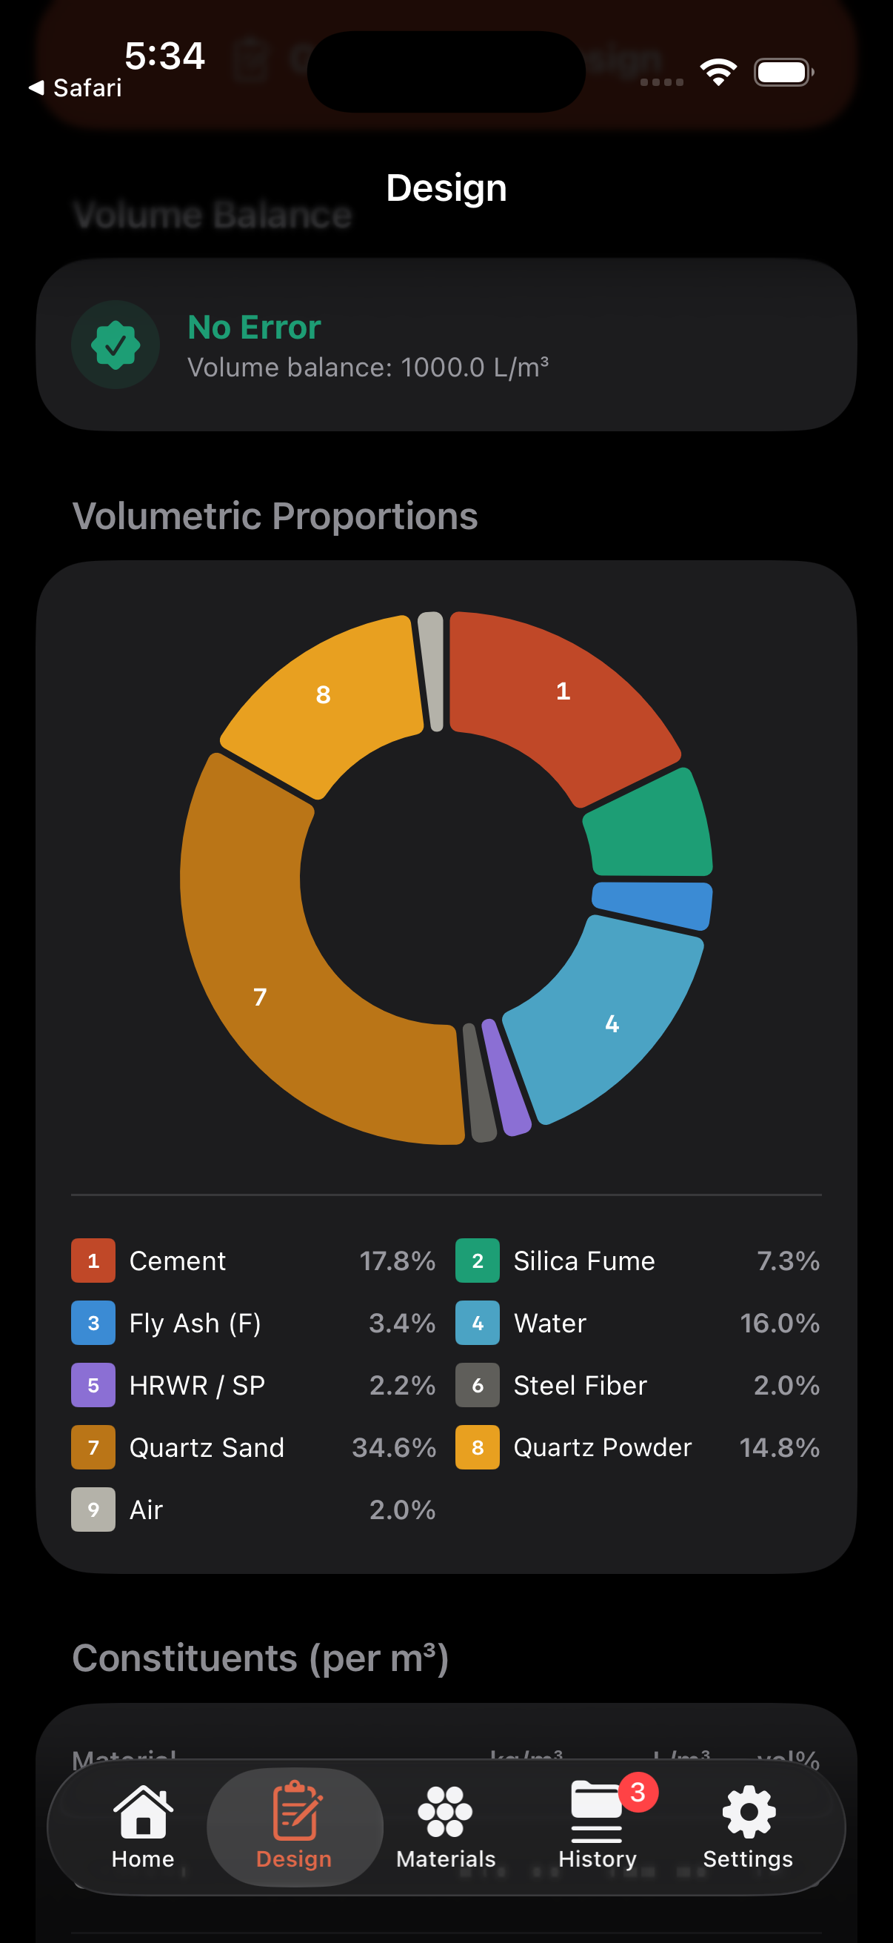This screenshot has height=1943, width=893.
Task: Tap the Steel Fiber gray legend swatch
Action: [x=477, y=1385]
